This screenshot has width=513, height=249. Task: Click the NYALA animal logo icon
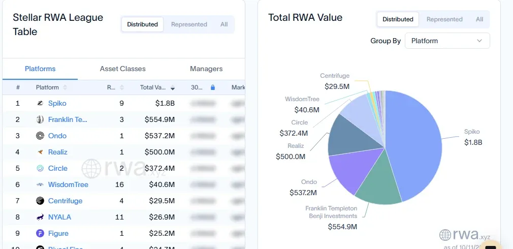coord(40,217)
